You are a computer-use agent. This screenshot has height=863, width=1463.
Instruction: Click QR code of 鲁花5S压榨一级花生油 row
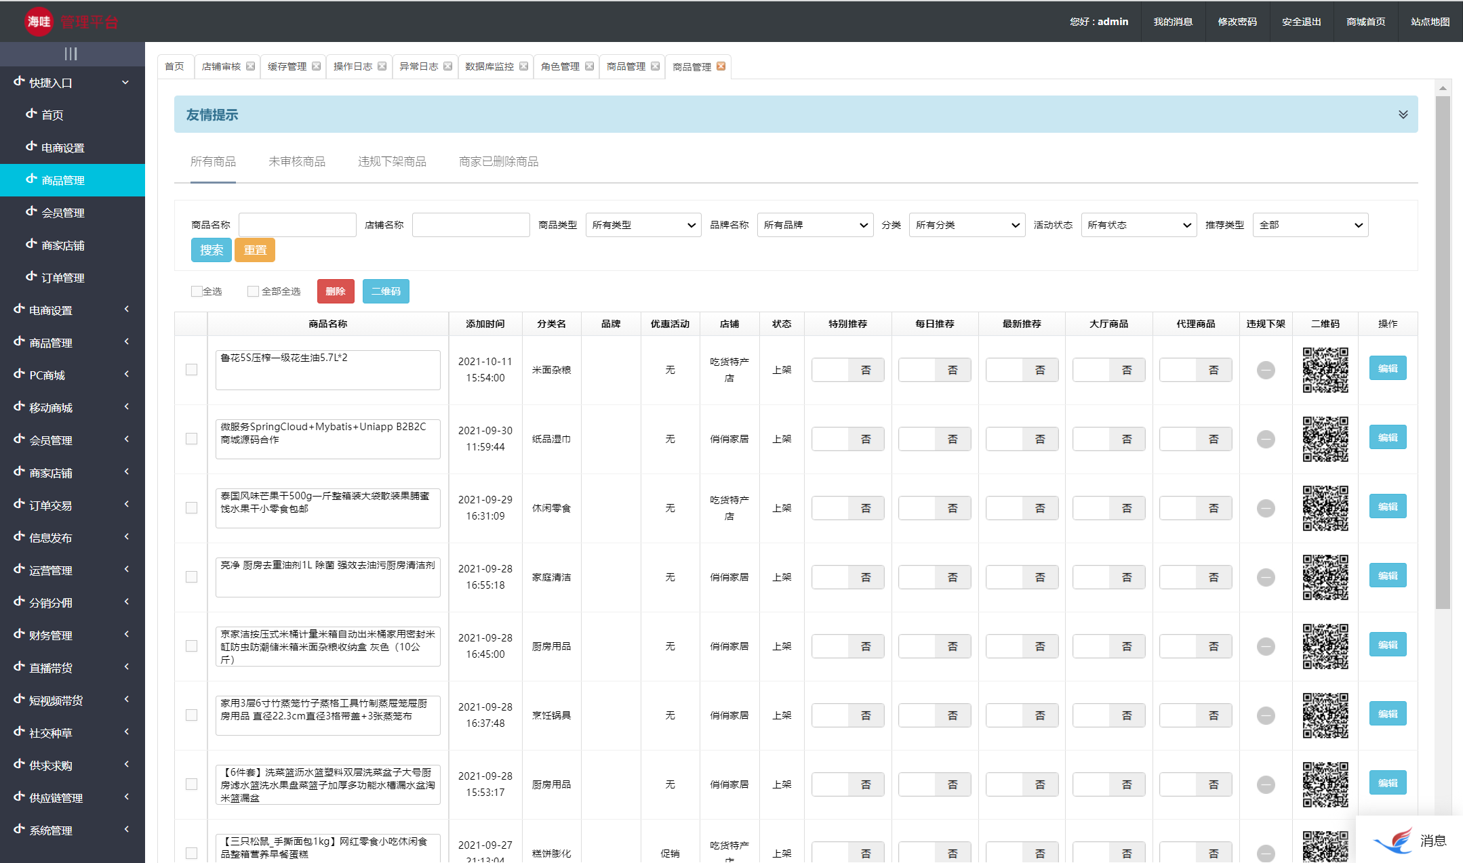point(1325,370)
